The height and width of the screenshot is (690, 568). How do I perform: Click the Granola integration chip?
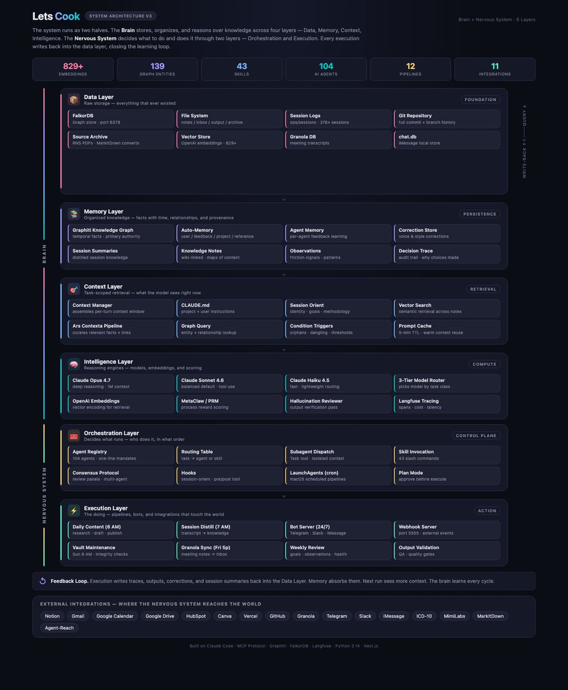click(x=306, y=616)
